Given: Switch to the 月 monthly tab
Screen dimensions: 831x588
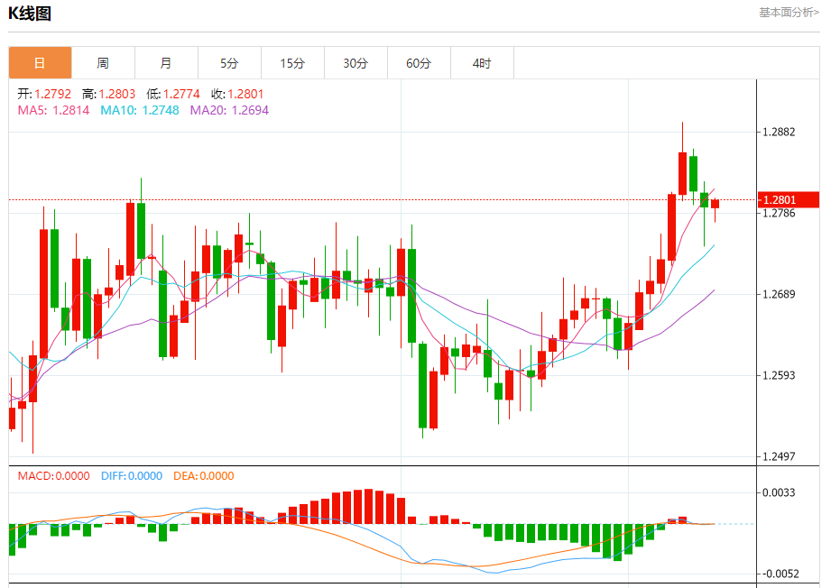Looking at the screenshot, I should point(166,63).
